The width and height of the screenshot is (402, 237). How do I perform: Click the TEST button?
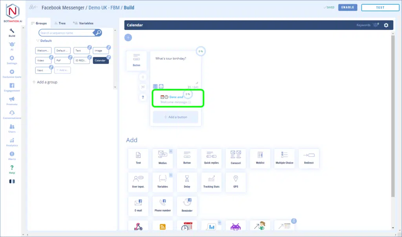pos(380,7)
